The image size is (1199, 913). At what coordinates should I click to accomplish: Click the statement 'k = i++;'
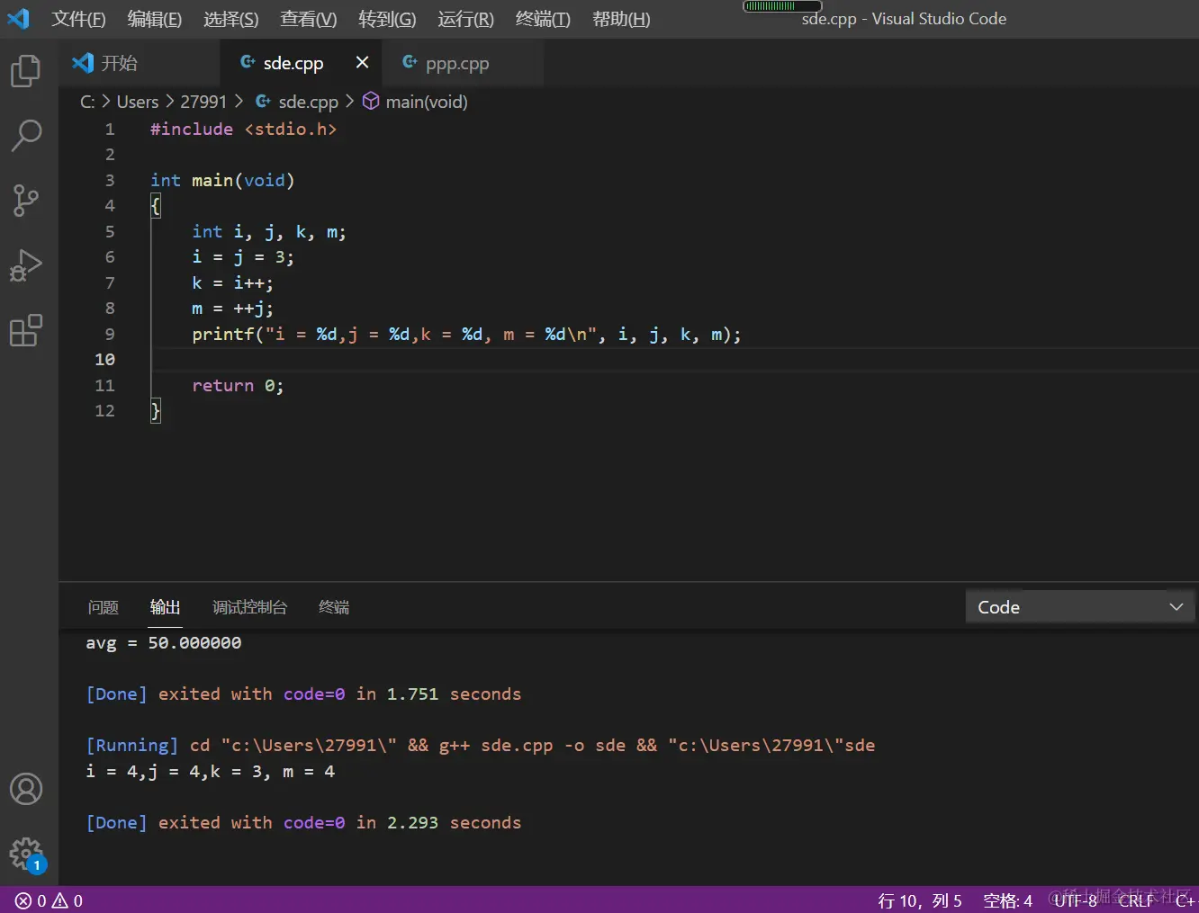pyautogui.click(x=232, y=282)
